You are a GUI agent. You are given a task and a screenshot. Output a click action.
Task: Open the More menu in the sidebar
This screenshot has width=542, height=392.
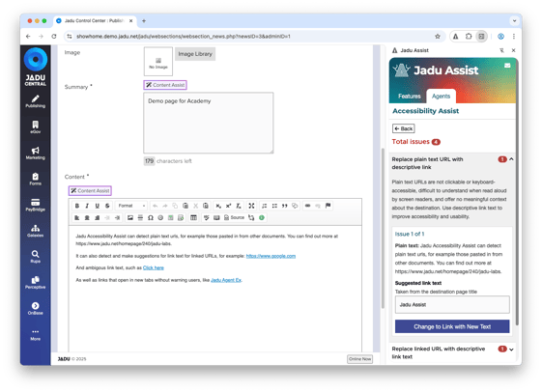35,335
